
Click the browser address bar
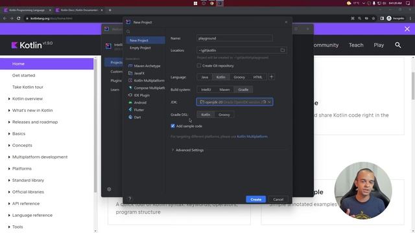[x=185, y=18]
